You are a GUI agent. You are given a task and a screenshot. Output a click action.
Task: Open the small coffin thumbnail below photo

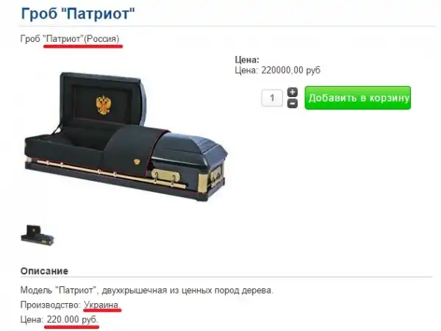(37, 235)
